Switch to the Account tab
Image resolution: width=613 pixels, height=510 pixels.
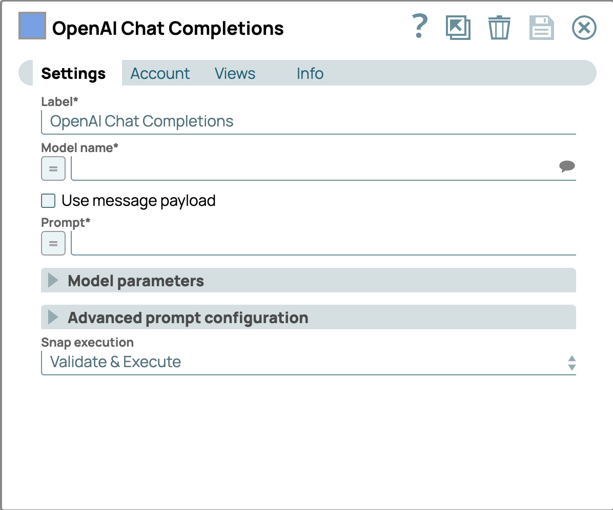pos(160,73)
